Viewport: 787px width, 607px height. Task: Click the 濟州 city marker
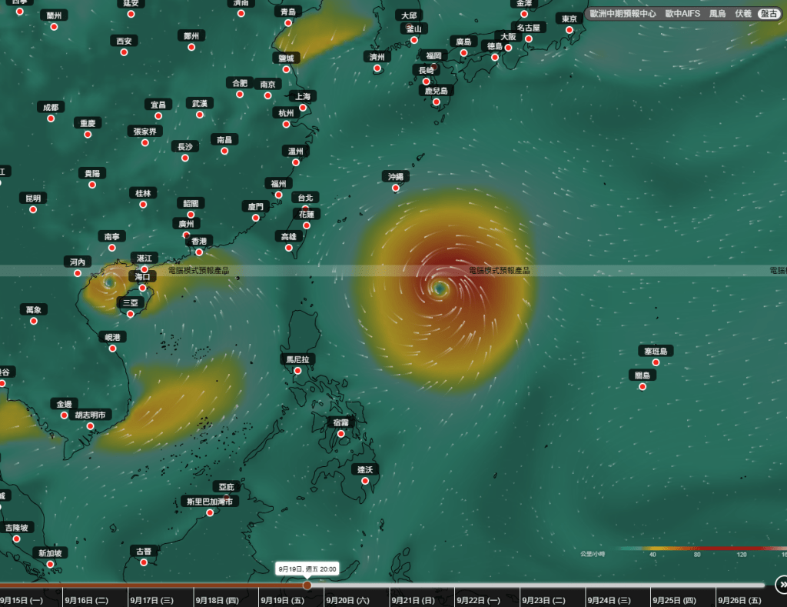[x=377, y=68]
